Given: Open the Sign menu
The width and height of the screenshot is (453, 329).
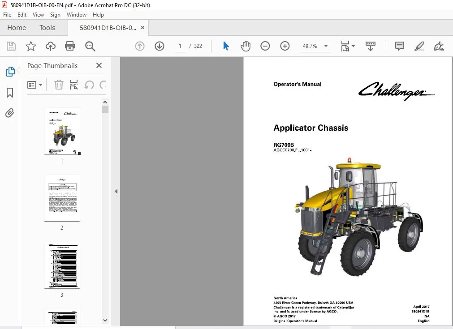Looking at the screenshot, I should point(55,15).
